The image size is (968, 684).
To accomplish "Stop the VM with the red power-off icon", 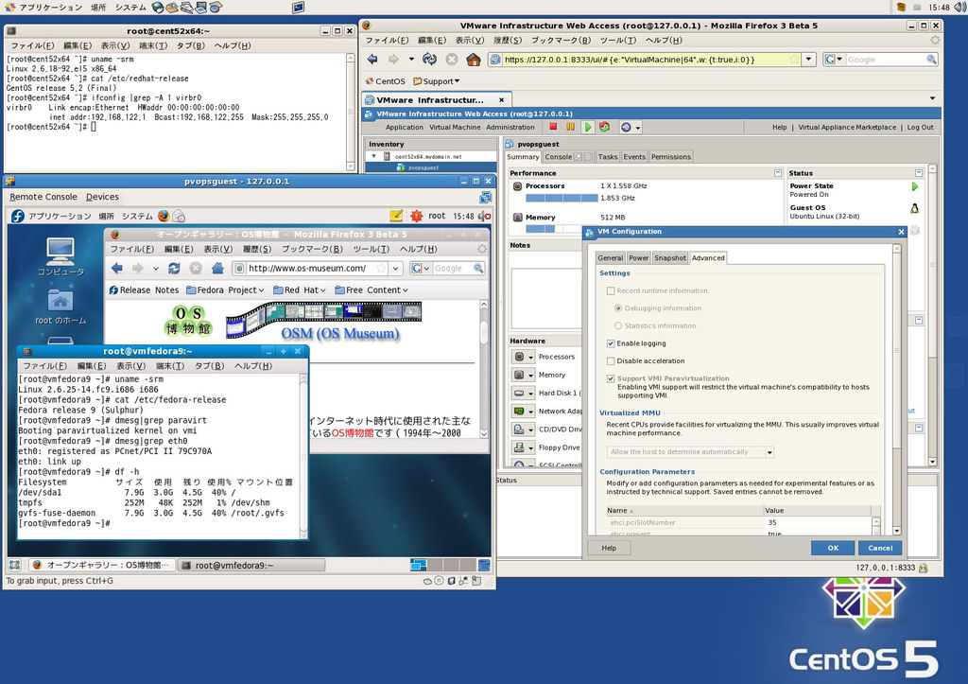I will click(553, 127).
